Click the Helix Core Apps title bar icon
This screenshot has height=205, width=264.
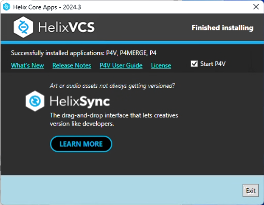tap(6, 7)
